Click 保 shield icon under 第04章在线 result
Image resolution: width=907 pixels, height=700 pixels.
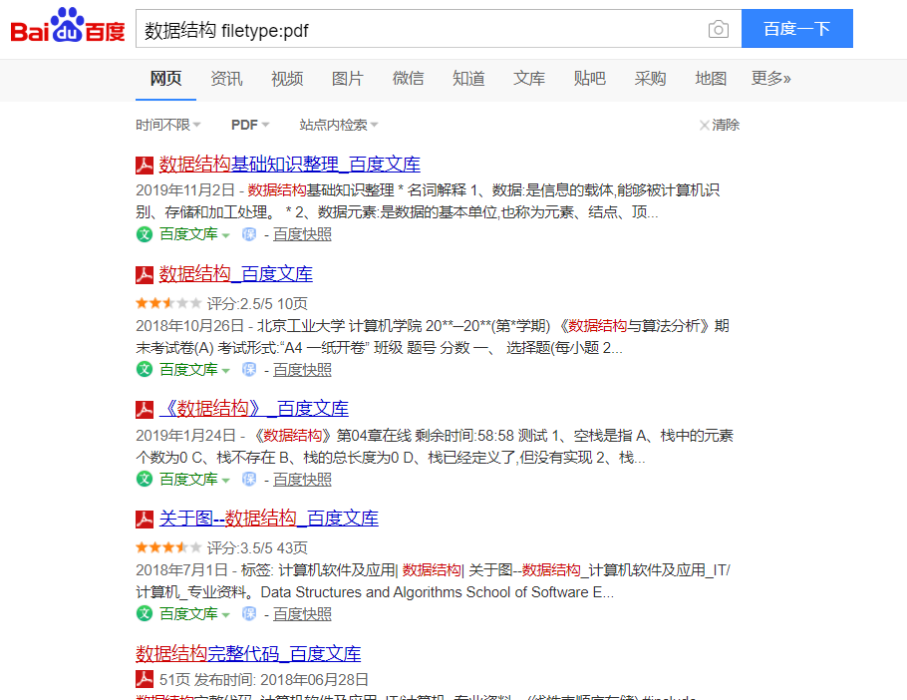(x=249, y=479)
